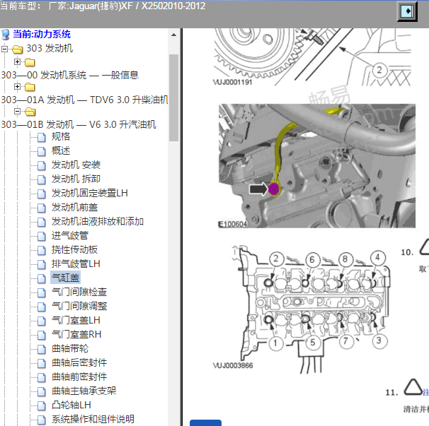Open the 当前:动力系统 root link
This screenshot has height=426, width=429.
pyautogui.click(x=42, y=34)
